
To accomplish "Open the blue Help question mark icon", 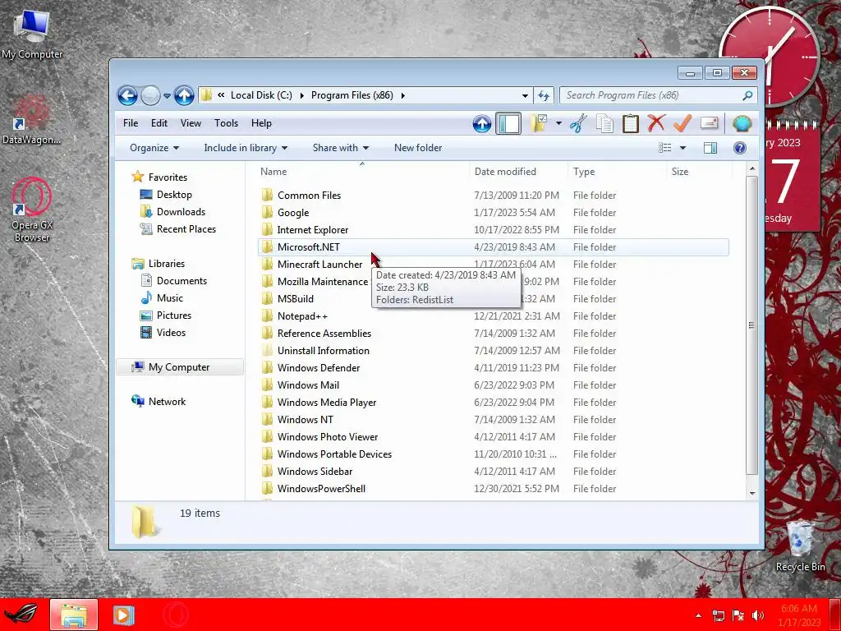I will tap(740, 148).
